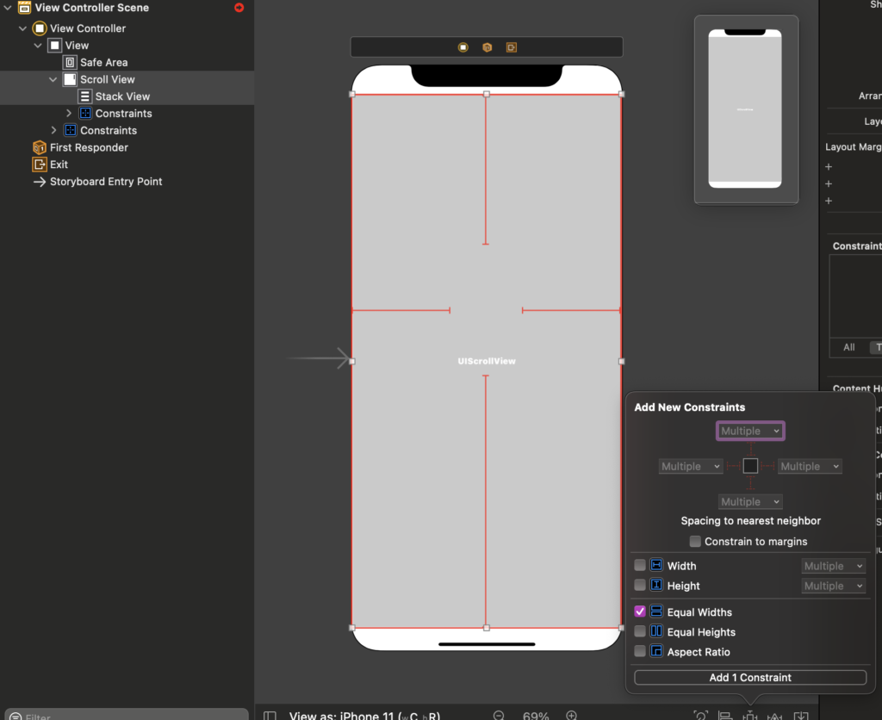Click Embed In button

pyautogui.click(x=801, y=716)
